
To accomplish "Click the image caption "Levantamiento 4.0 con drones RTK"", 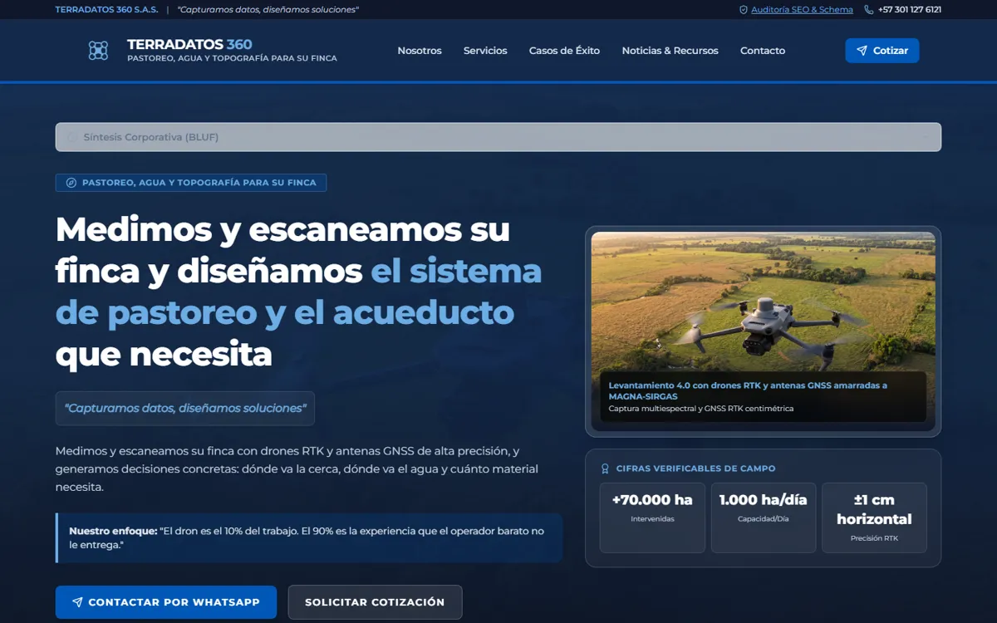I will [748, 390].
